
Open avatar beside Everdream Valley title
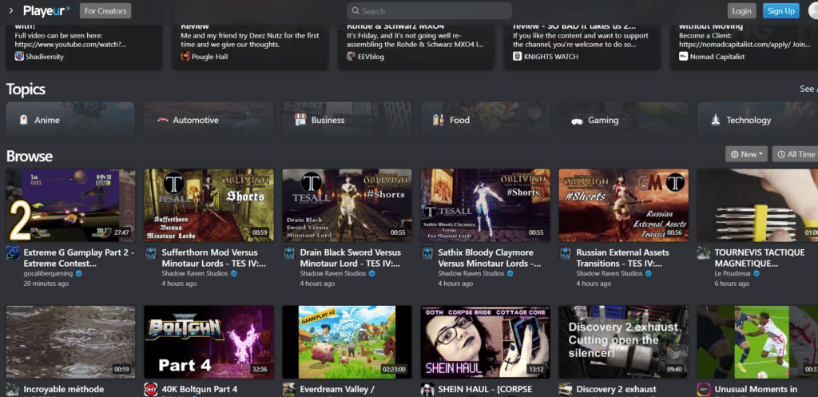coord(289,390)
